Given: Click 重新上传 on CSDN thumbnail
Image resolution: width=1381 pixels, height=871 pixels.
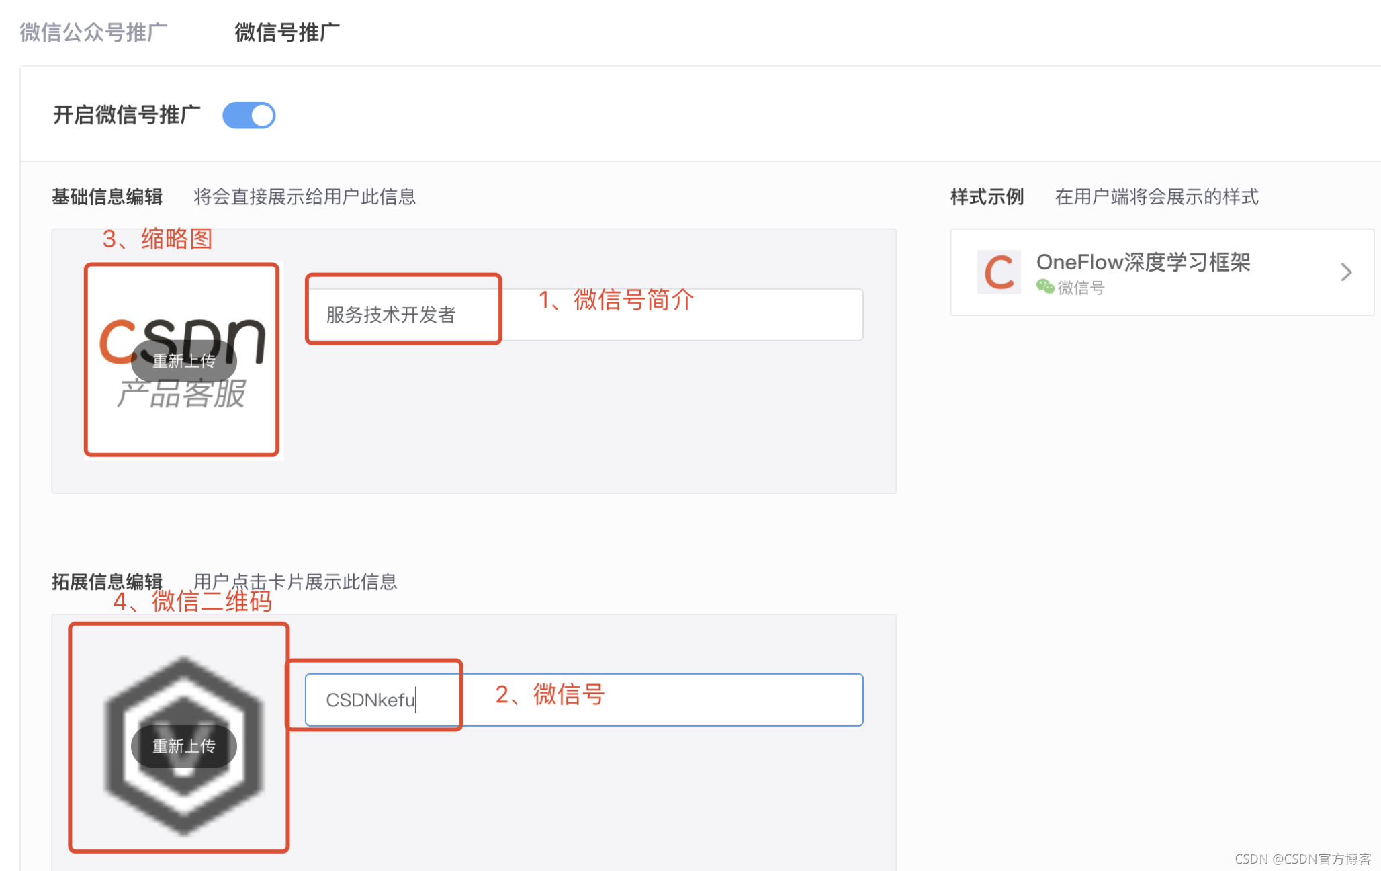Looking at the screenshot, I should point(183,361).
